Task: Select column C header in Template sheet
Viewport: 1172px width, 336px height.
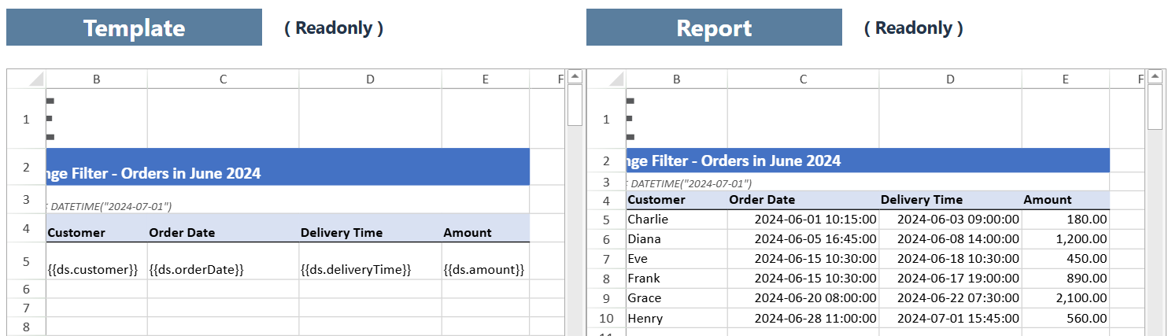Action: (223, 79)
